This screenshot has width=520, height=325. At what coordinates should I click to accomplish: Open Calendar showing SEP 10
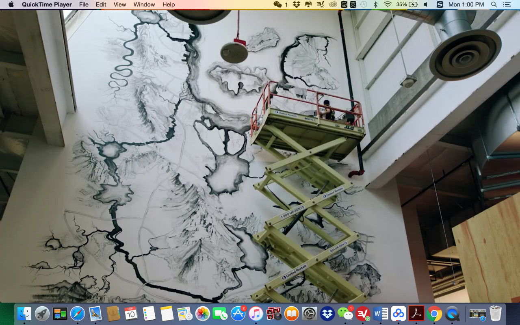[131, 314]
